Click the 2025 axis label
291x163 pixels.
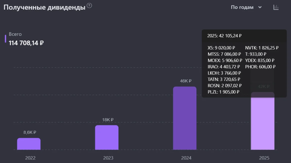pyautogui.click(x=264, y=158)
